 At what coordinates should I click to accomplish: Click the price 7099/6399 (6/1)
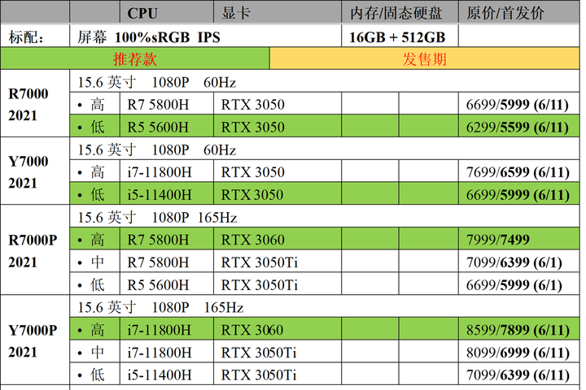click(514, 262)
